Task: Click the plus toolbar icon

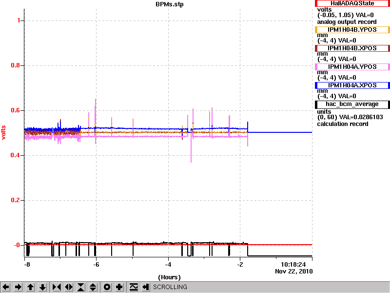Action: click(119, 287)
